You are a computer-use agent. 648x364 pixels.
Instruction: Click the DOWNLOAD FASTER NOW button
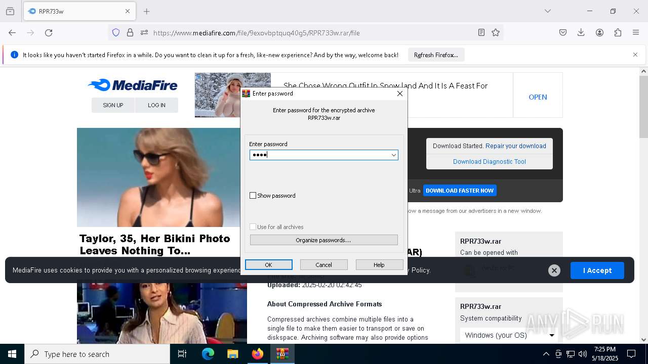460,191
